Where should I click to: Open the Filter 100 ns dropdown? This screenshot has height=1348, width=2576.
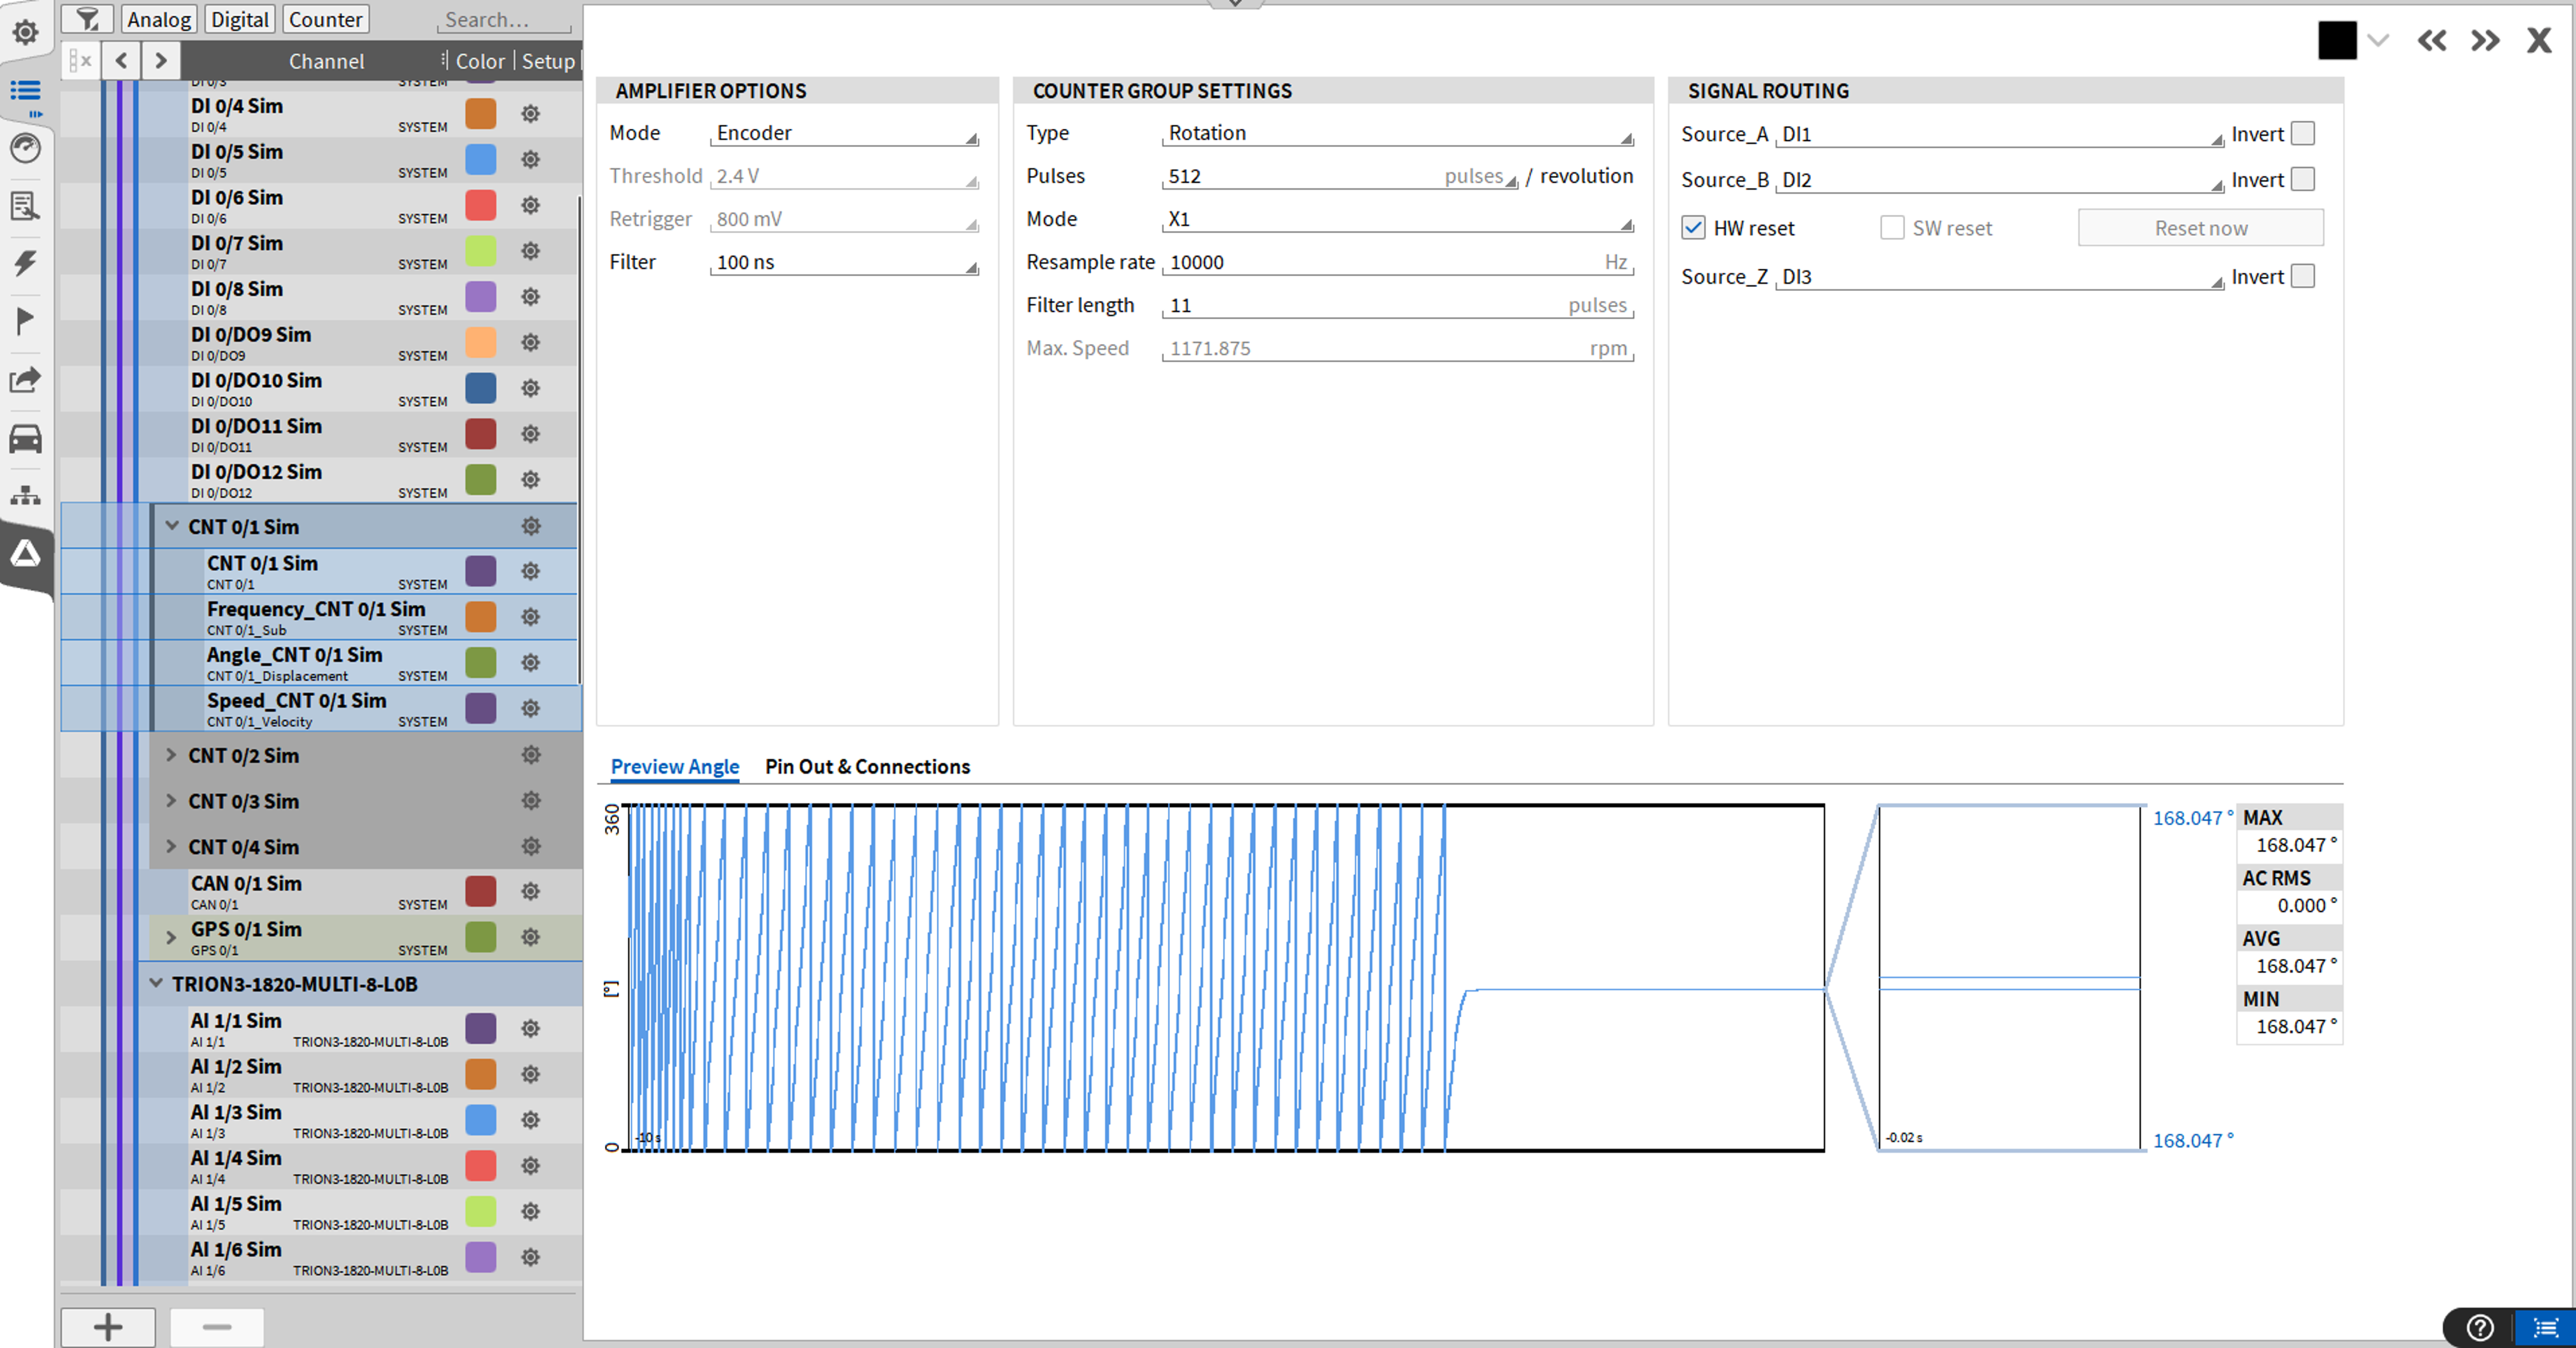coord(844,262)
